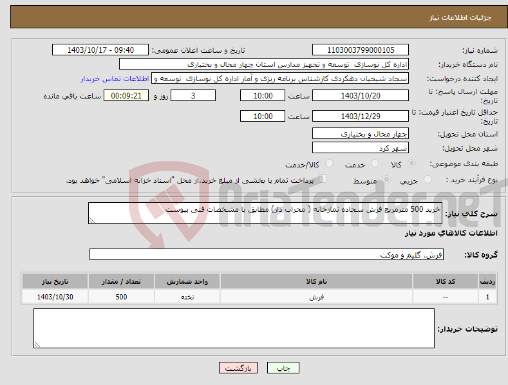Open the اطلاعات تماس خریدار link
Image resolution: width=508 pixels, height=385 pixels.
[x=115, y=79]
